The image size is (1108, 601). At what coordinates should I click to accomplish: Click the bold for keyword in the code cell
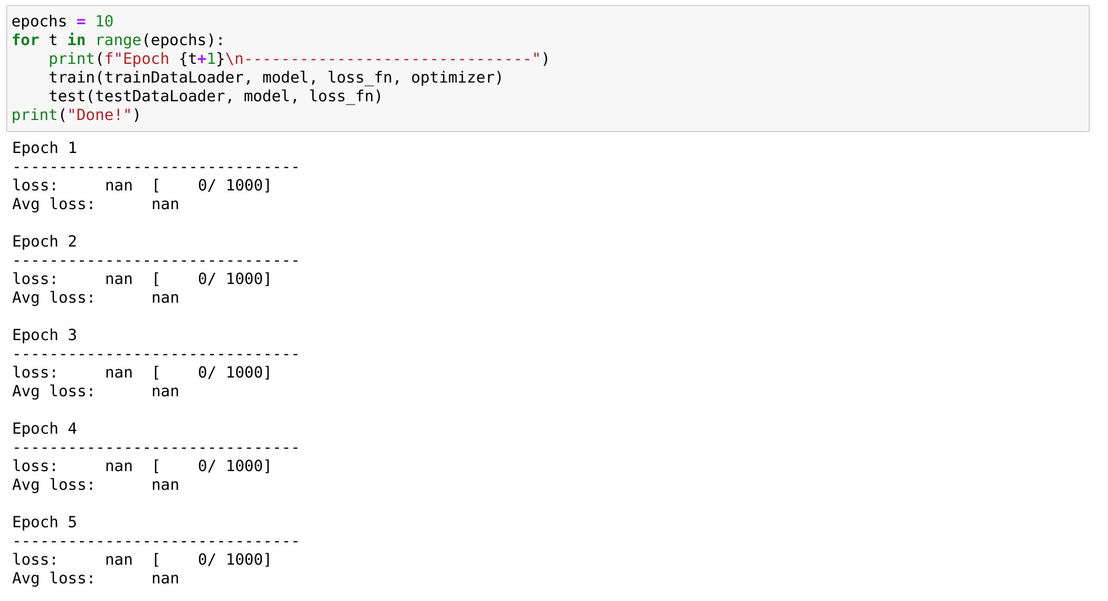click(x=25, y=40)
